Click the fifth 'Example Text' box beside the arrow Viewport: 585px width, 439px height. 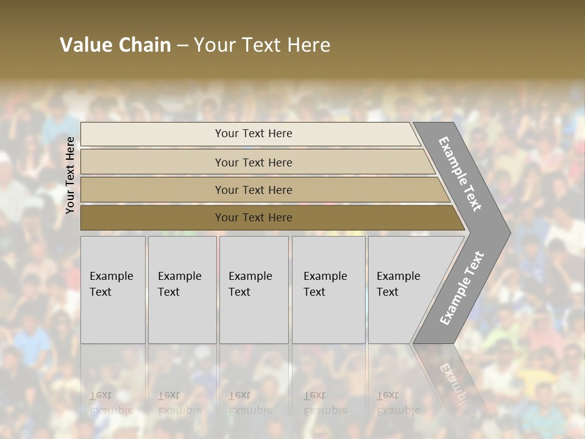(402, 289)
